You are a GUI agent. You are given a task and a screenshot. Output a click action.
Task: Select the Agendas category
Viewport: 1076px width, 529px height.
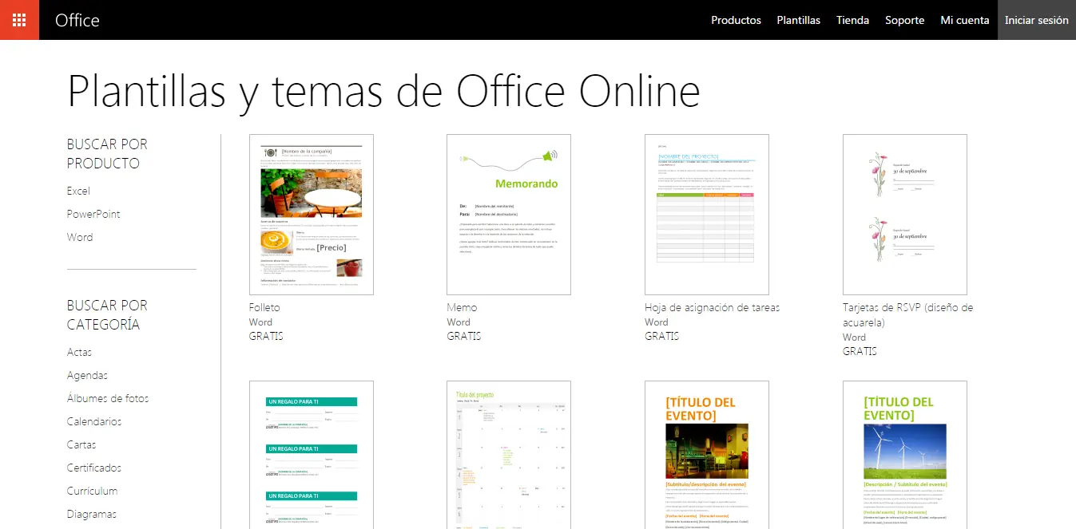tap(87, 375)
